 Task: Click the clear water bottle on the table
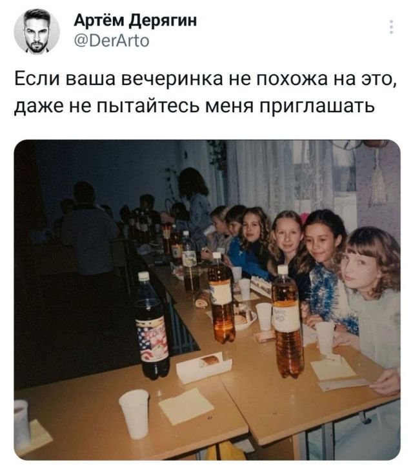click(x=190, y=262)
